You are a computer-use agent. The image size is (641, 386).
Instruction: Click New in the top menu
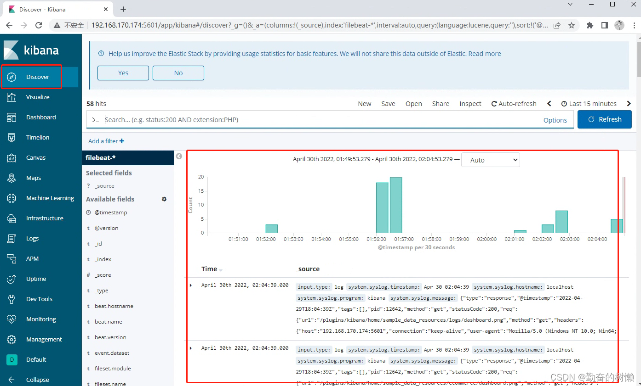coord(365,104)
